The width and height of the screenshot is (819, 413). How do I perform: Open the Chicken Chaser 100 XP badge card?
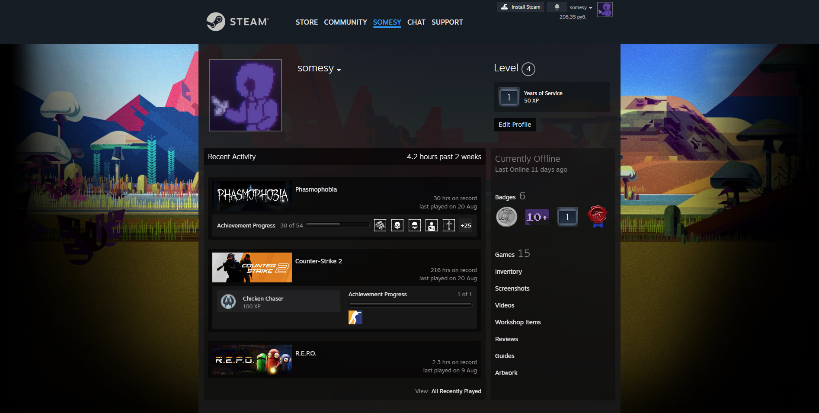pyautogui.click(x=278, y=301)
